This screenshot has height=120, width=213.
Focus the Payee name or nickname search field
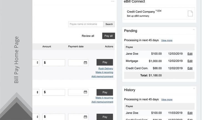point(86,24)
